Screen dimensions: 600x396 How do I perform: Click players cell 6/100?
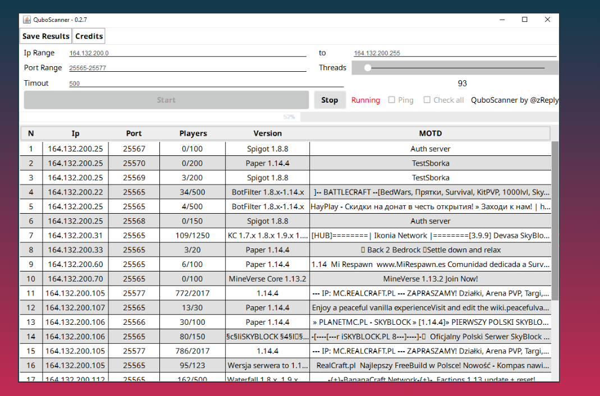tap(193, 264)
